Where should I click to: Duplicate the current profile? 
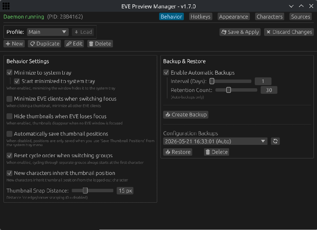point(45,44)
